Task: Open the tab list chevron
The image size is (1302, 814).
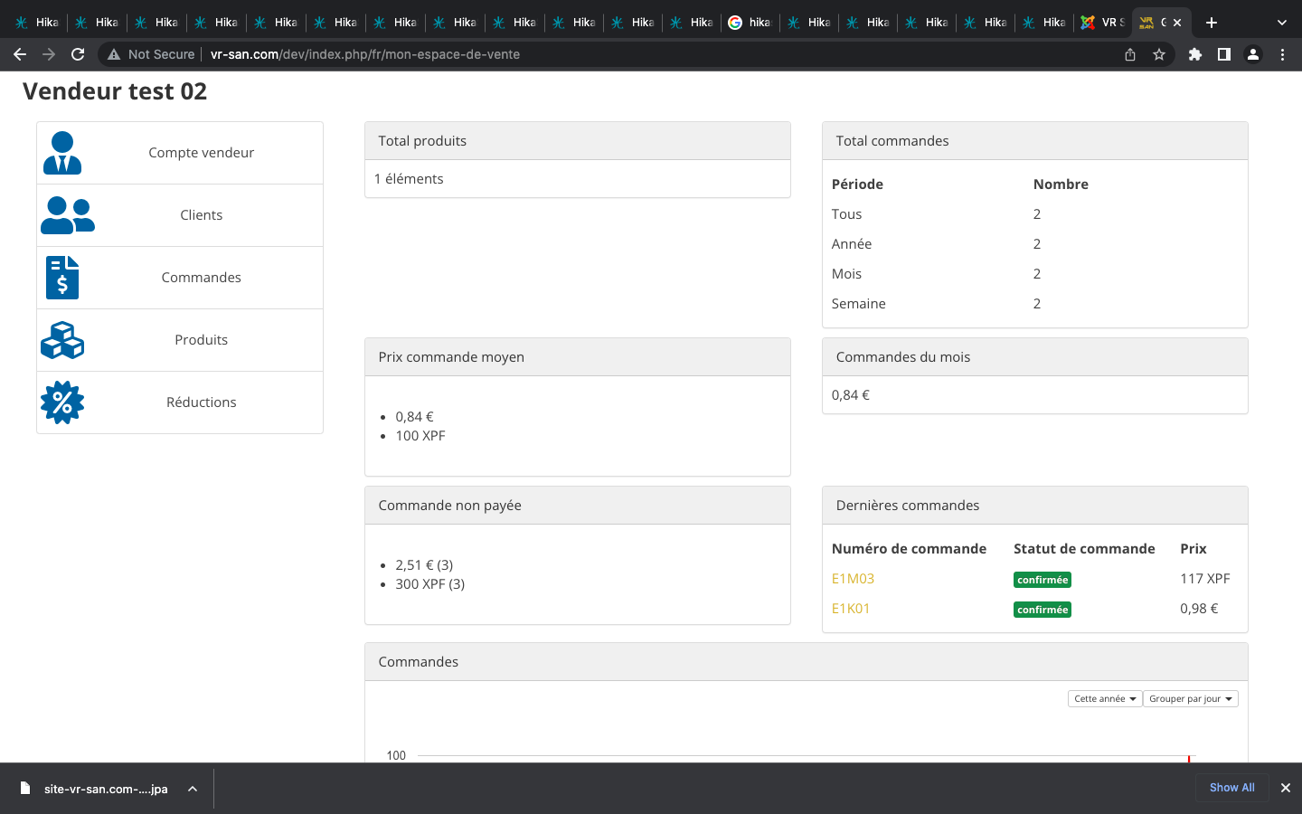Action: point(1281,23)
